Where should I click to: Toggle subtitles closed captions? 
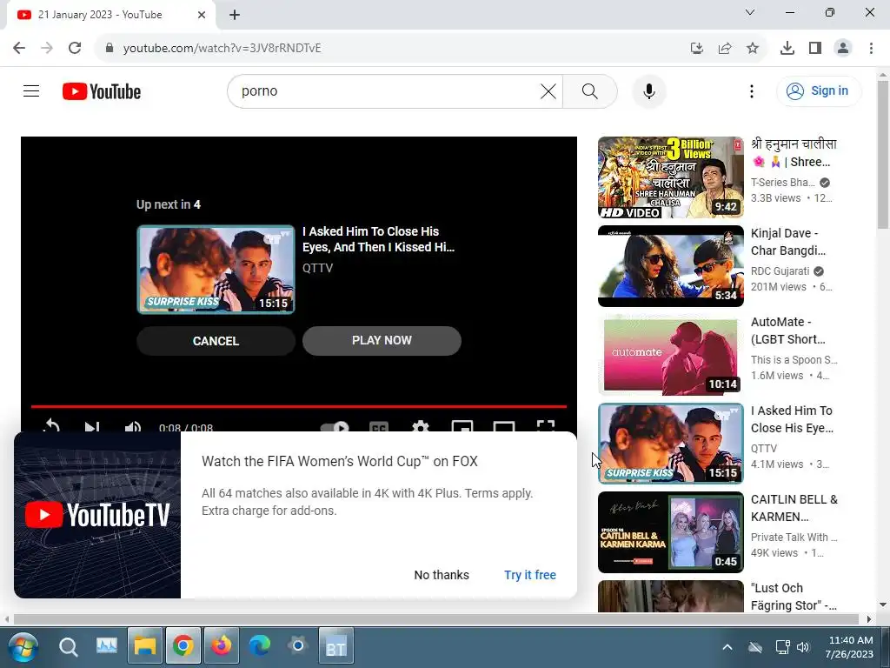click(379, 426)
